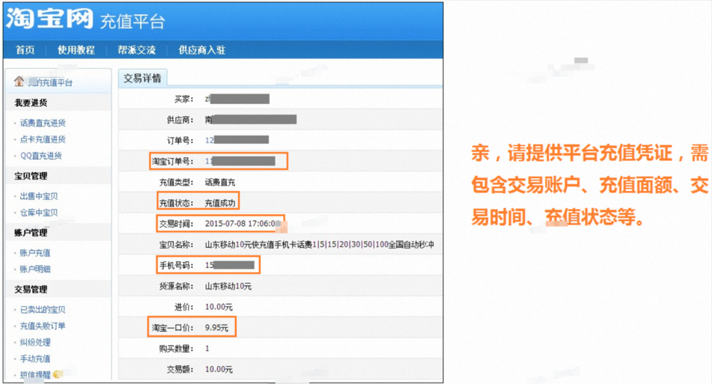
Task: Open the 纠纷处理 link
Action: point(35,342)
